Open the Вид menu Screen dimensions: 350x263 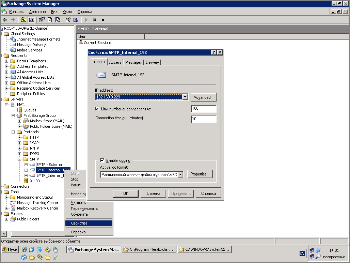[x=54, y=12]
